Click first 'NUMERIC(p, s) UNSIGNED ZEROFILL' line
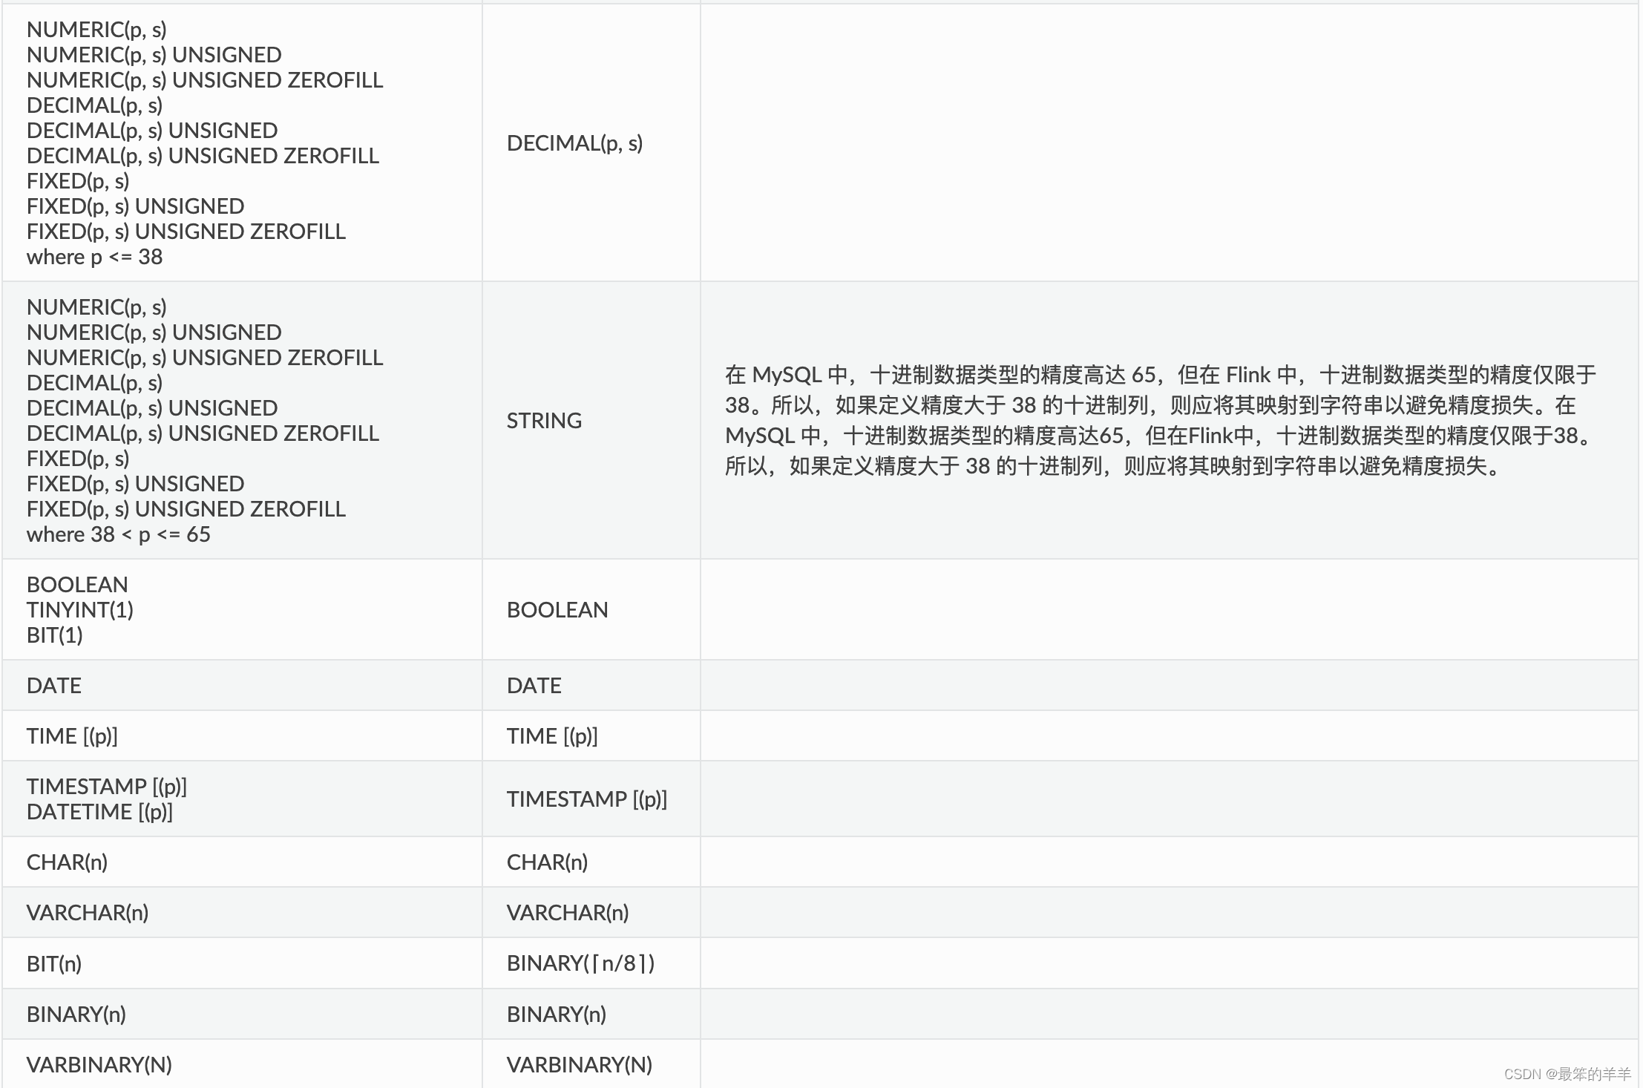Screen dimensions: 1643x1088 (x=205, y=80)
